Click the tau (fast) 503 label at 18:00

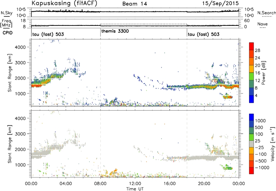pos(204,34)
